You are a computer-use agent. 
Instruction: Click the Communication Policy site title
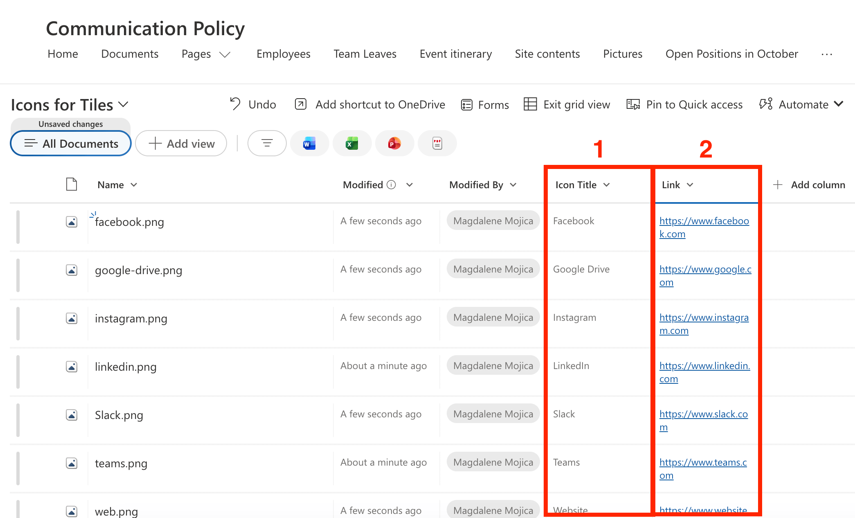pyautogui.click(x=145, y=29)
